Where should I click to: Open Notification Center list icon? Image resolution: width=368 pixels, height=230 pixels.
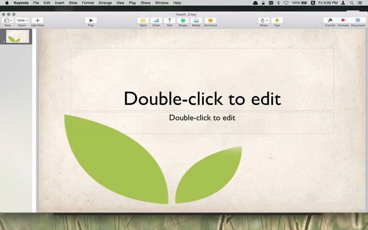point(360,3)
